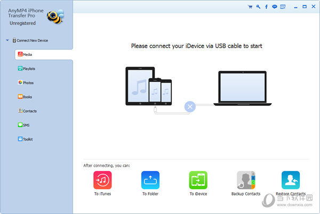
Task: Close the AnyMP4 iPhone Transfer window
Action: 314,6
